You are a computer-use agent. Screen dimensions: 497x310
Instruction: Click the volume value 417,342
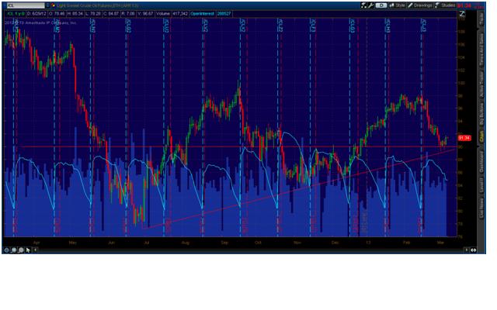point(180,14)
